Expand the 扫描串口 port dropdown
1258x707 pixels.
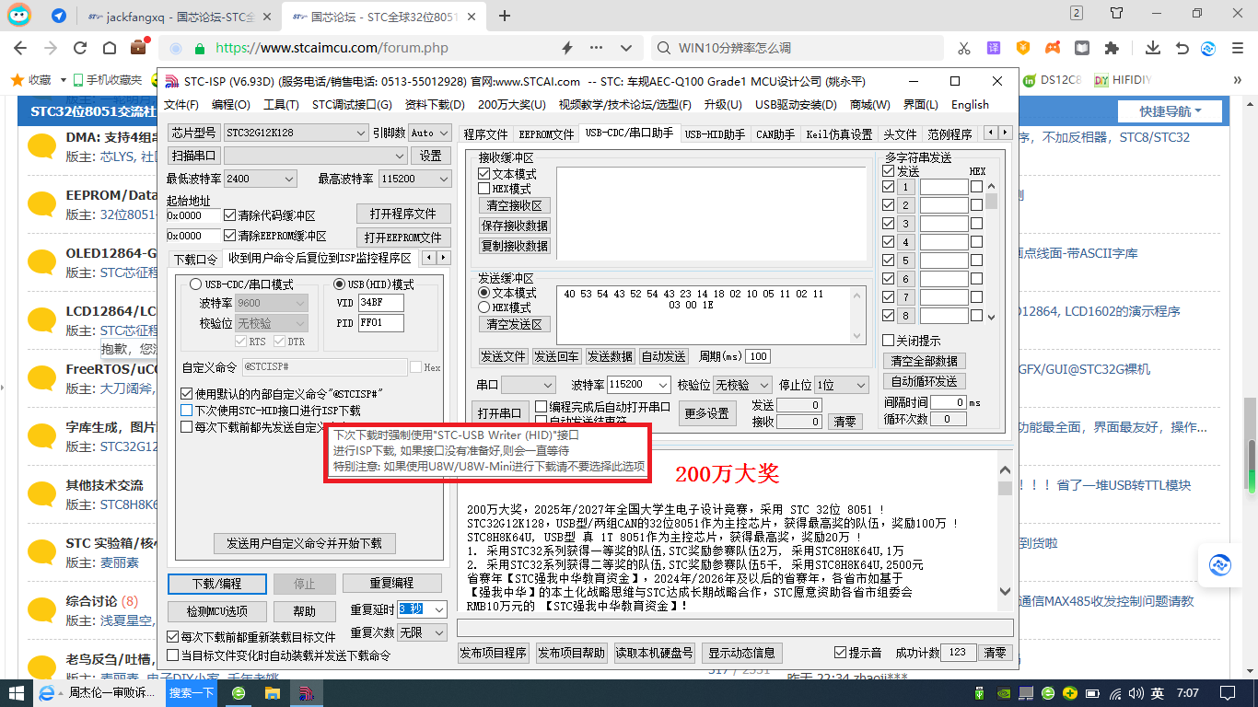(315, 156)
